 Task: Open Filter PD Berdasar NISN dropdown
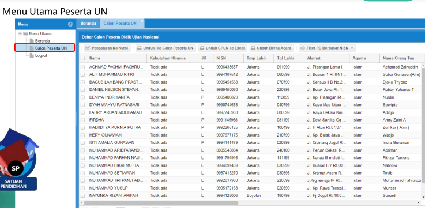(x=327, y=48)
